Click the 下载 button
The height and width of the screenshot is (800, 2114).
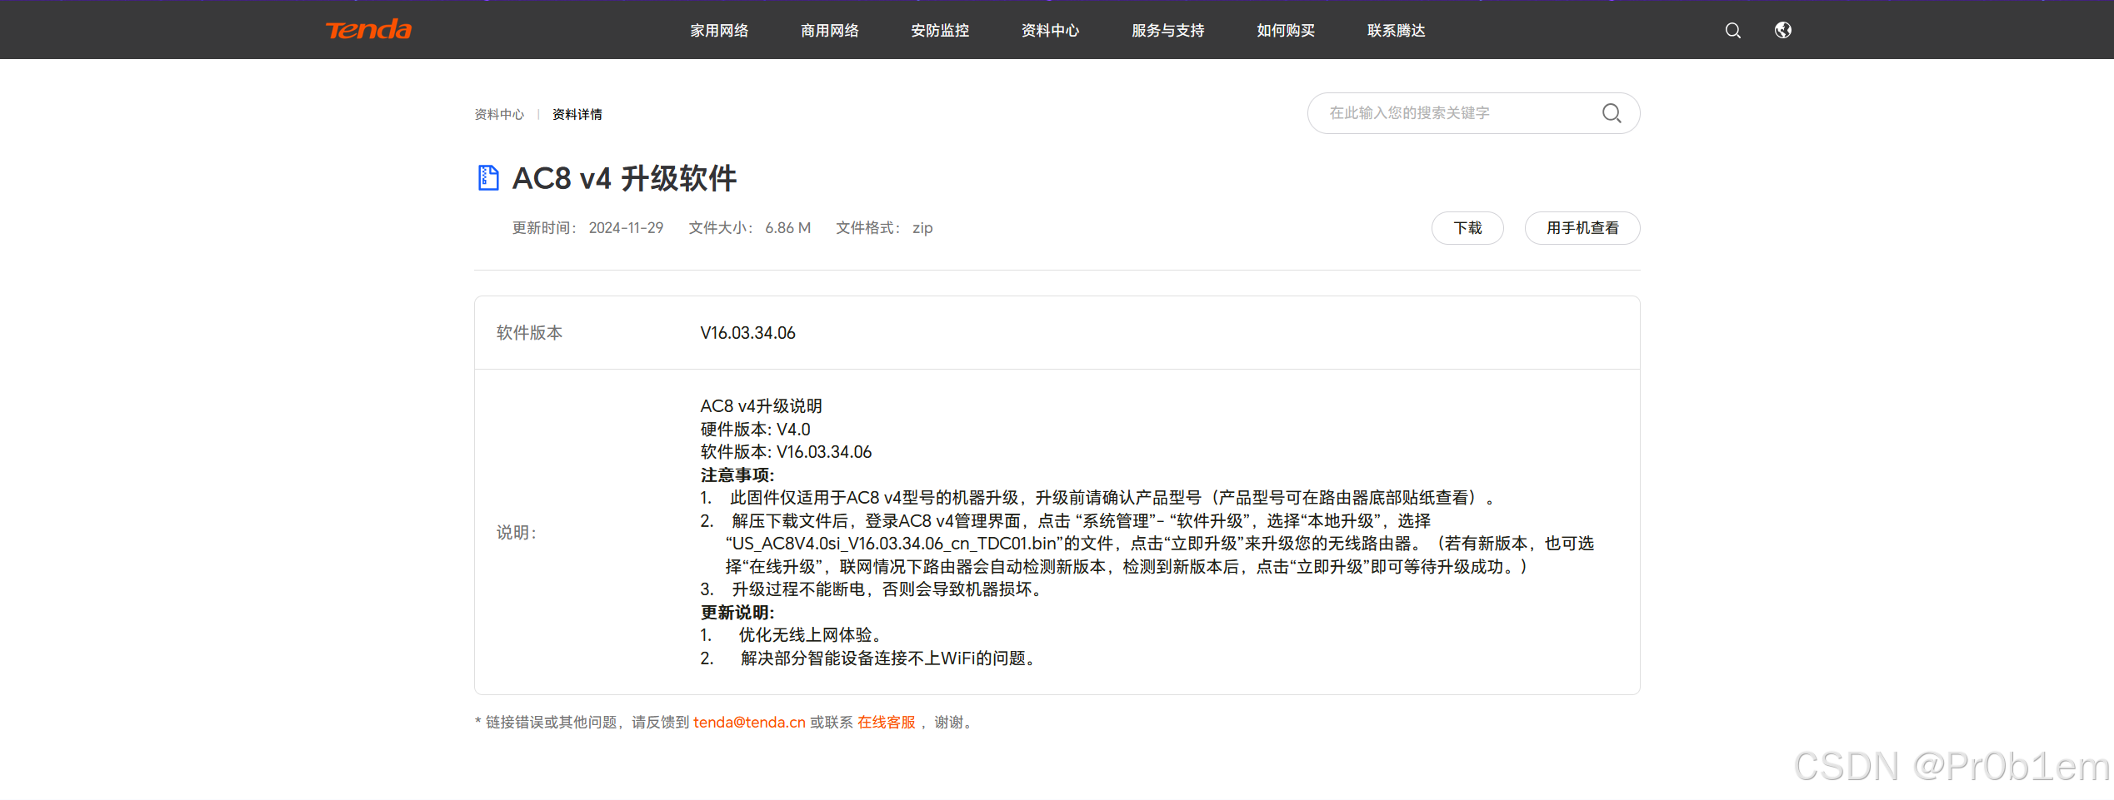[x=1467, y=228]
